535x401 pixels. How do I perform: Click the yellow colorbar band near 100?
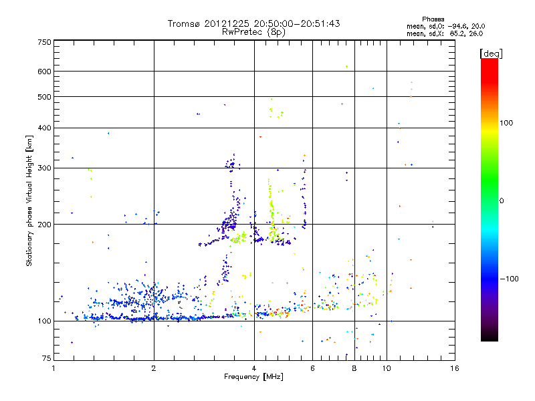coord(490,131)
